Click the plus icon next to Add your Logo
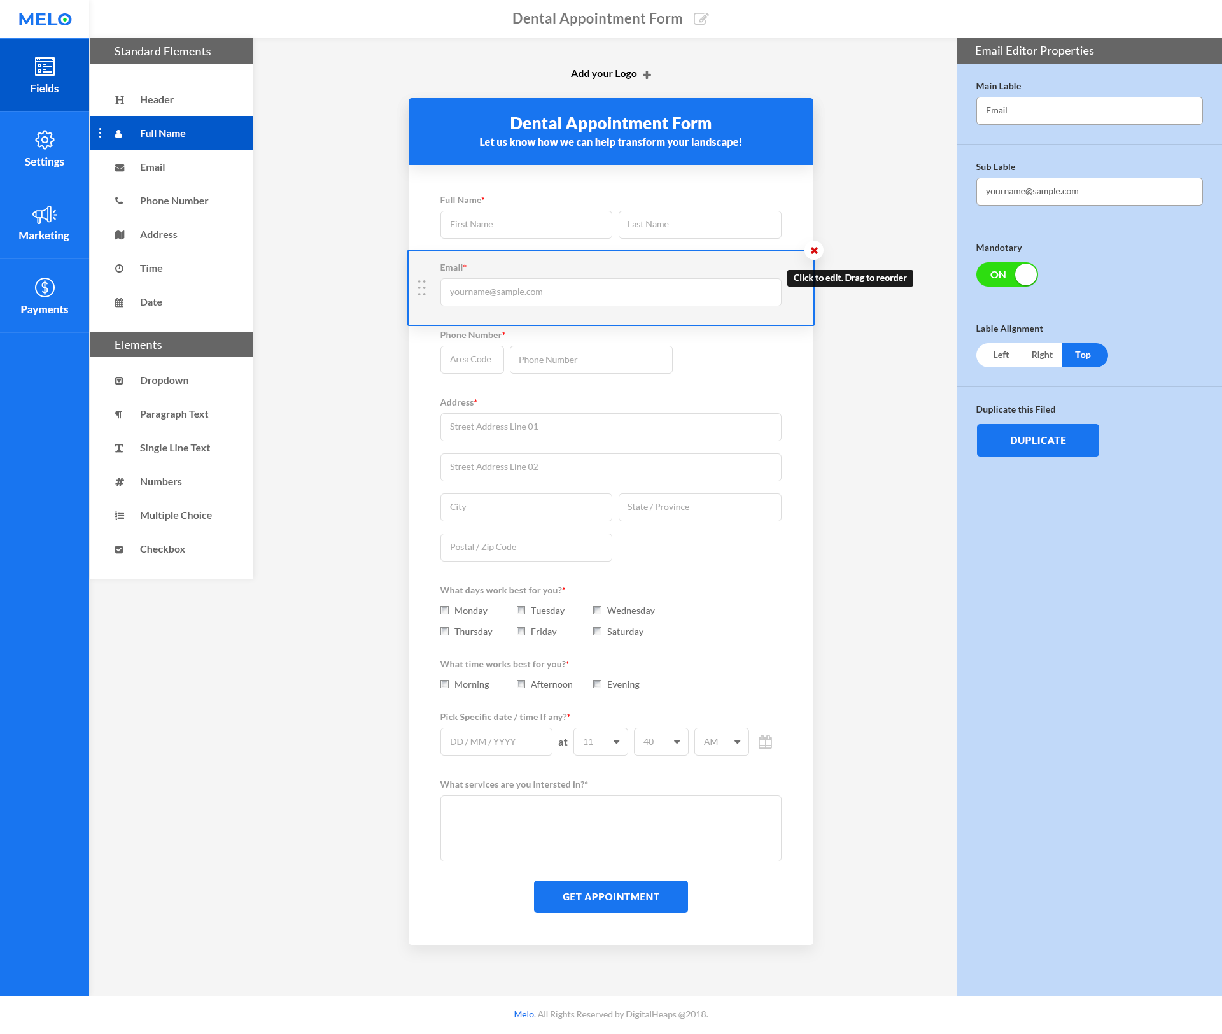 (647, 74)
